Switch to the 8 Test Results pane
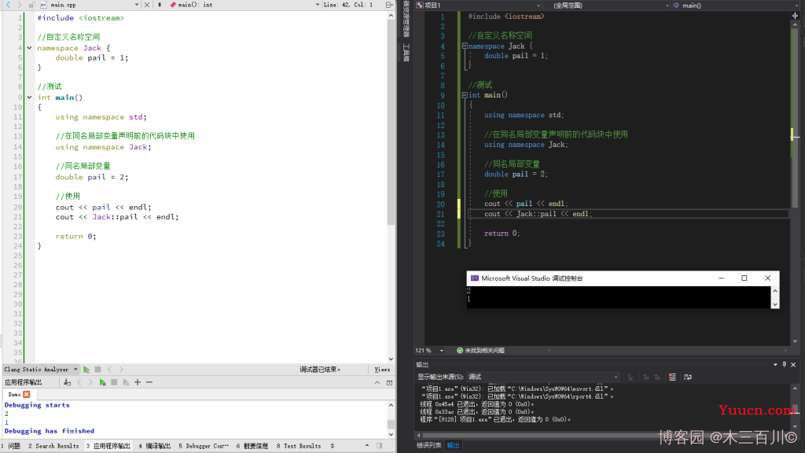 point(298,446)
